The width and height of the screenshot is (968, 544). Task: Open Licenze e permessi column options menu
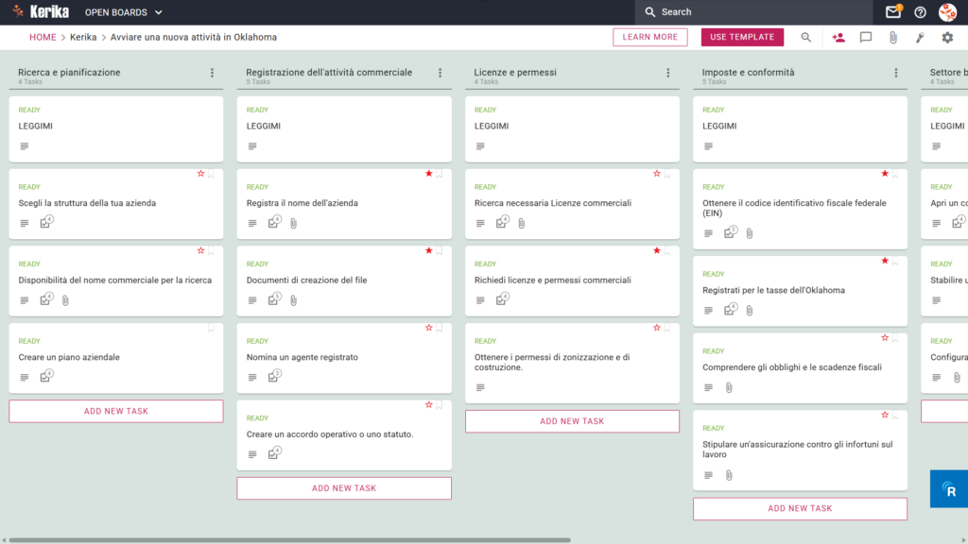pos(668,73)
